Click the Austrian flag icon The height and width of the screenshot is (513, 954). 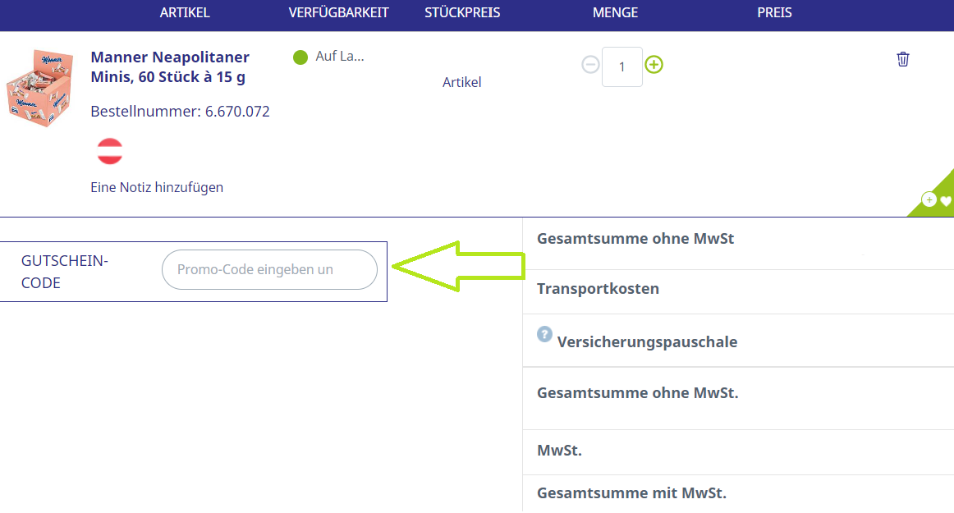coord(110,152)
